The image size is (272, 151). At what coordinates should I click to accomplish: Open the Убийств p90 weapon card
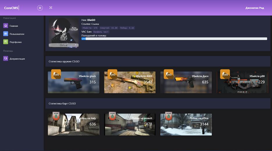click(x=242, y=82)
